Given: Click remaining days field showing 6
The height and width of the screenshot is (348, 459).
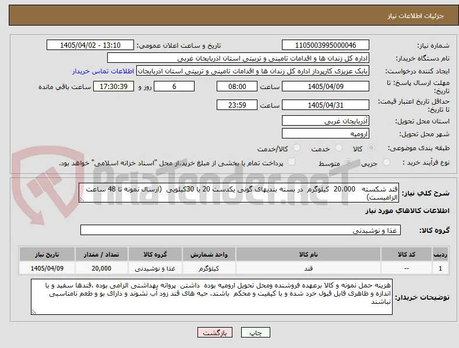Looking at the screenshot, I should [174, 87].
